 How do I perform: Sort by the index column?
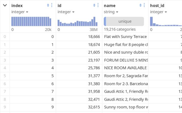(x=48, y=5)
